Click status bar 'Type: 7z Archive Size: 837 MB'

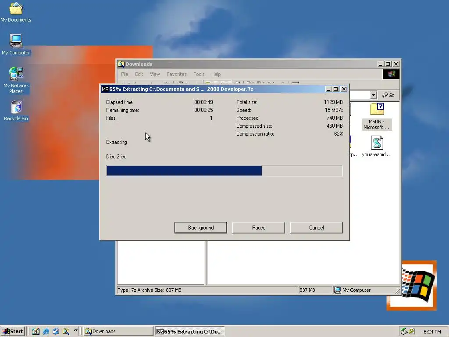pyautogui.click(x=150, y=290)
